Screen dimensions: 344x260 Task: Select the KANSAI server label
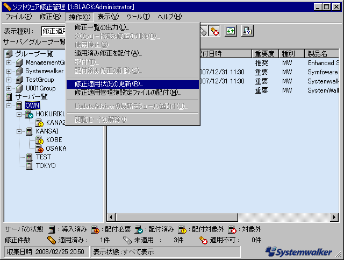pyautogui.click(x=47, y=131)
